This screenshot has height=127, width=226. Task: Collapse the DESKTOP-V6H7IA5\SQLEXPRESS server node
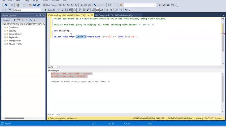coord(3,24)
